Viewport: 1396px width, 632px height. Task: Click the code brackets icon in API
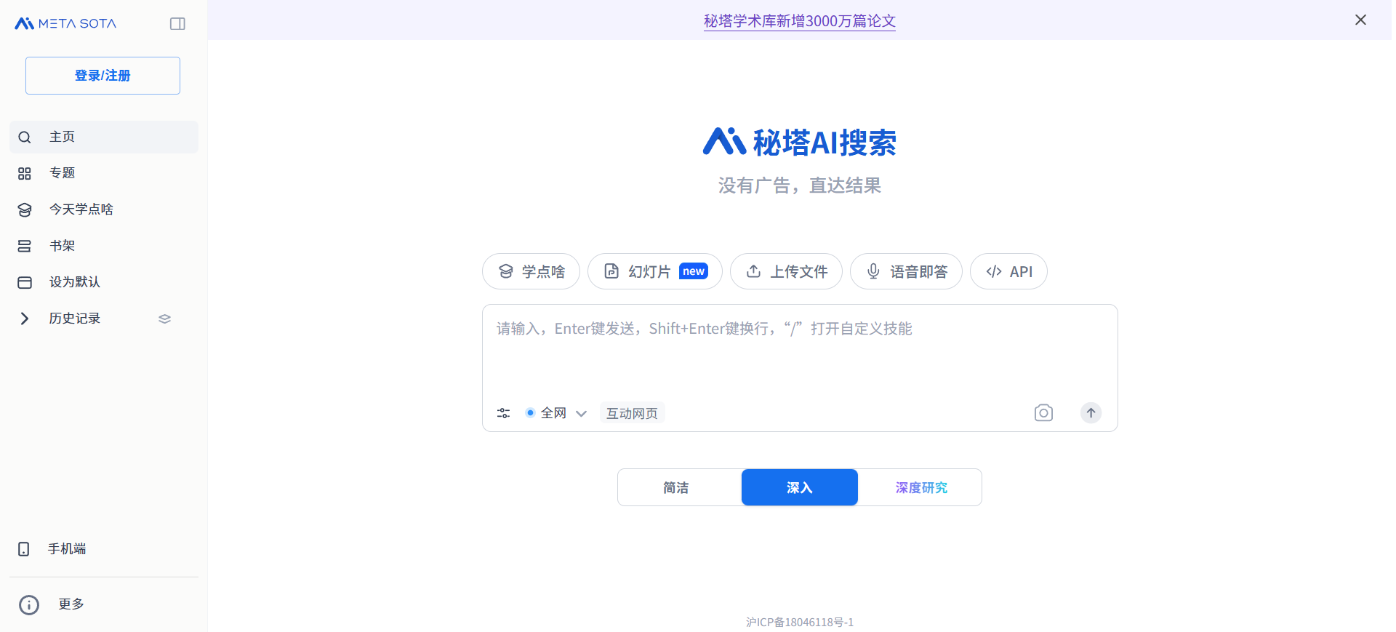(x=994, y=271)
